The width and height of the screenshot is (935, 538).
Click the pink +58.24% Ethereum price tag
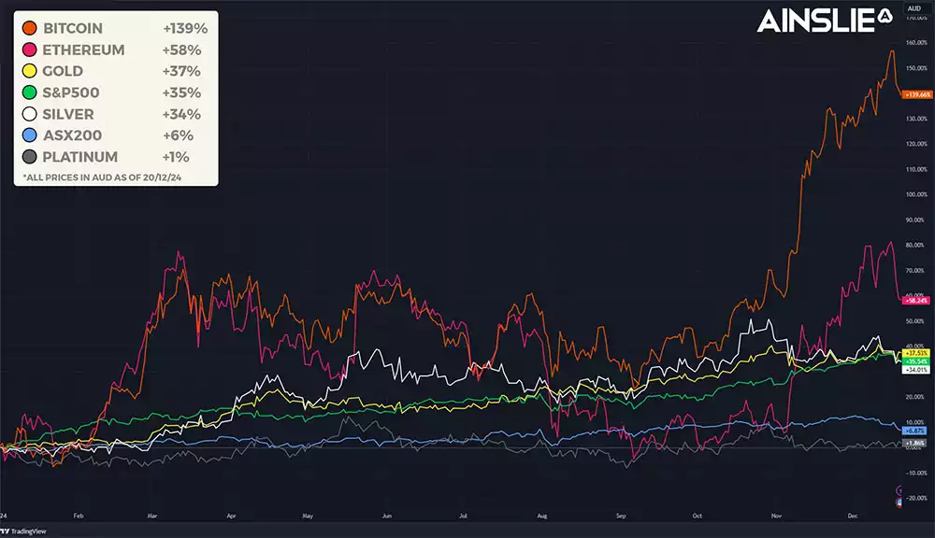click(915, 300)
